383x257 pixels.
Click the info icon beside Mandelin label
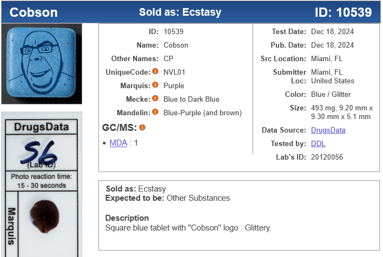pyautogui.click(x=155, y=113)
